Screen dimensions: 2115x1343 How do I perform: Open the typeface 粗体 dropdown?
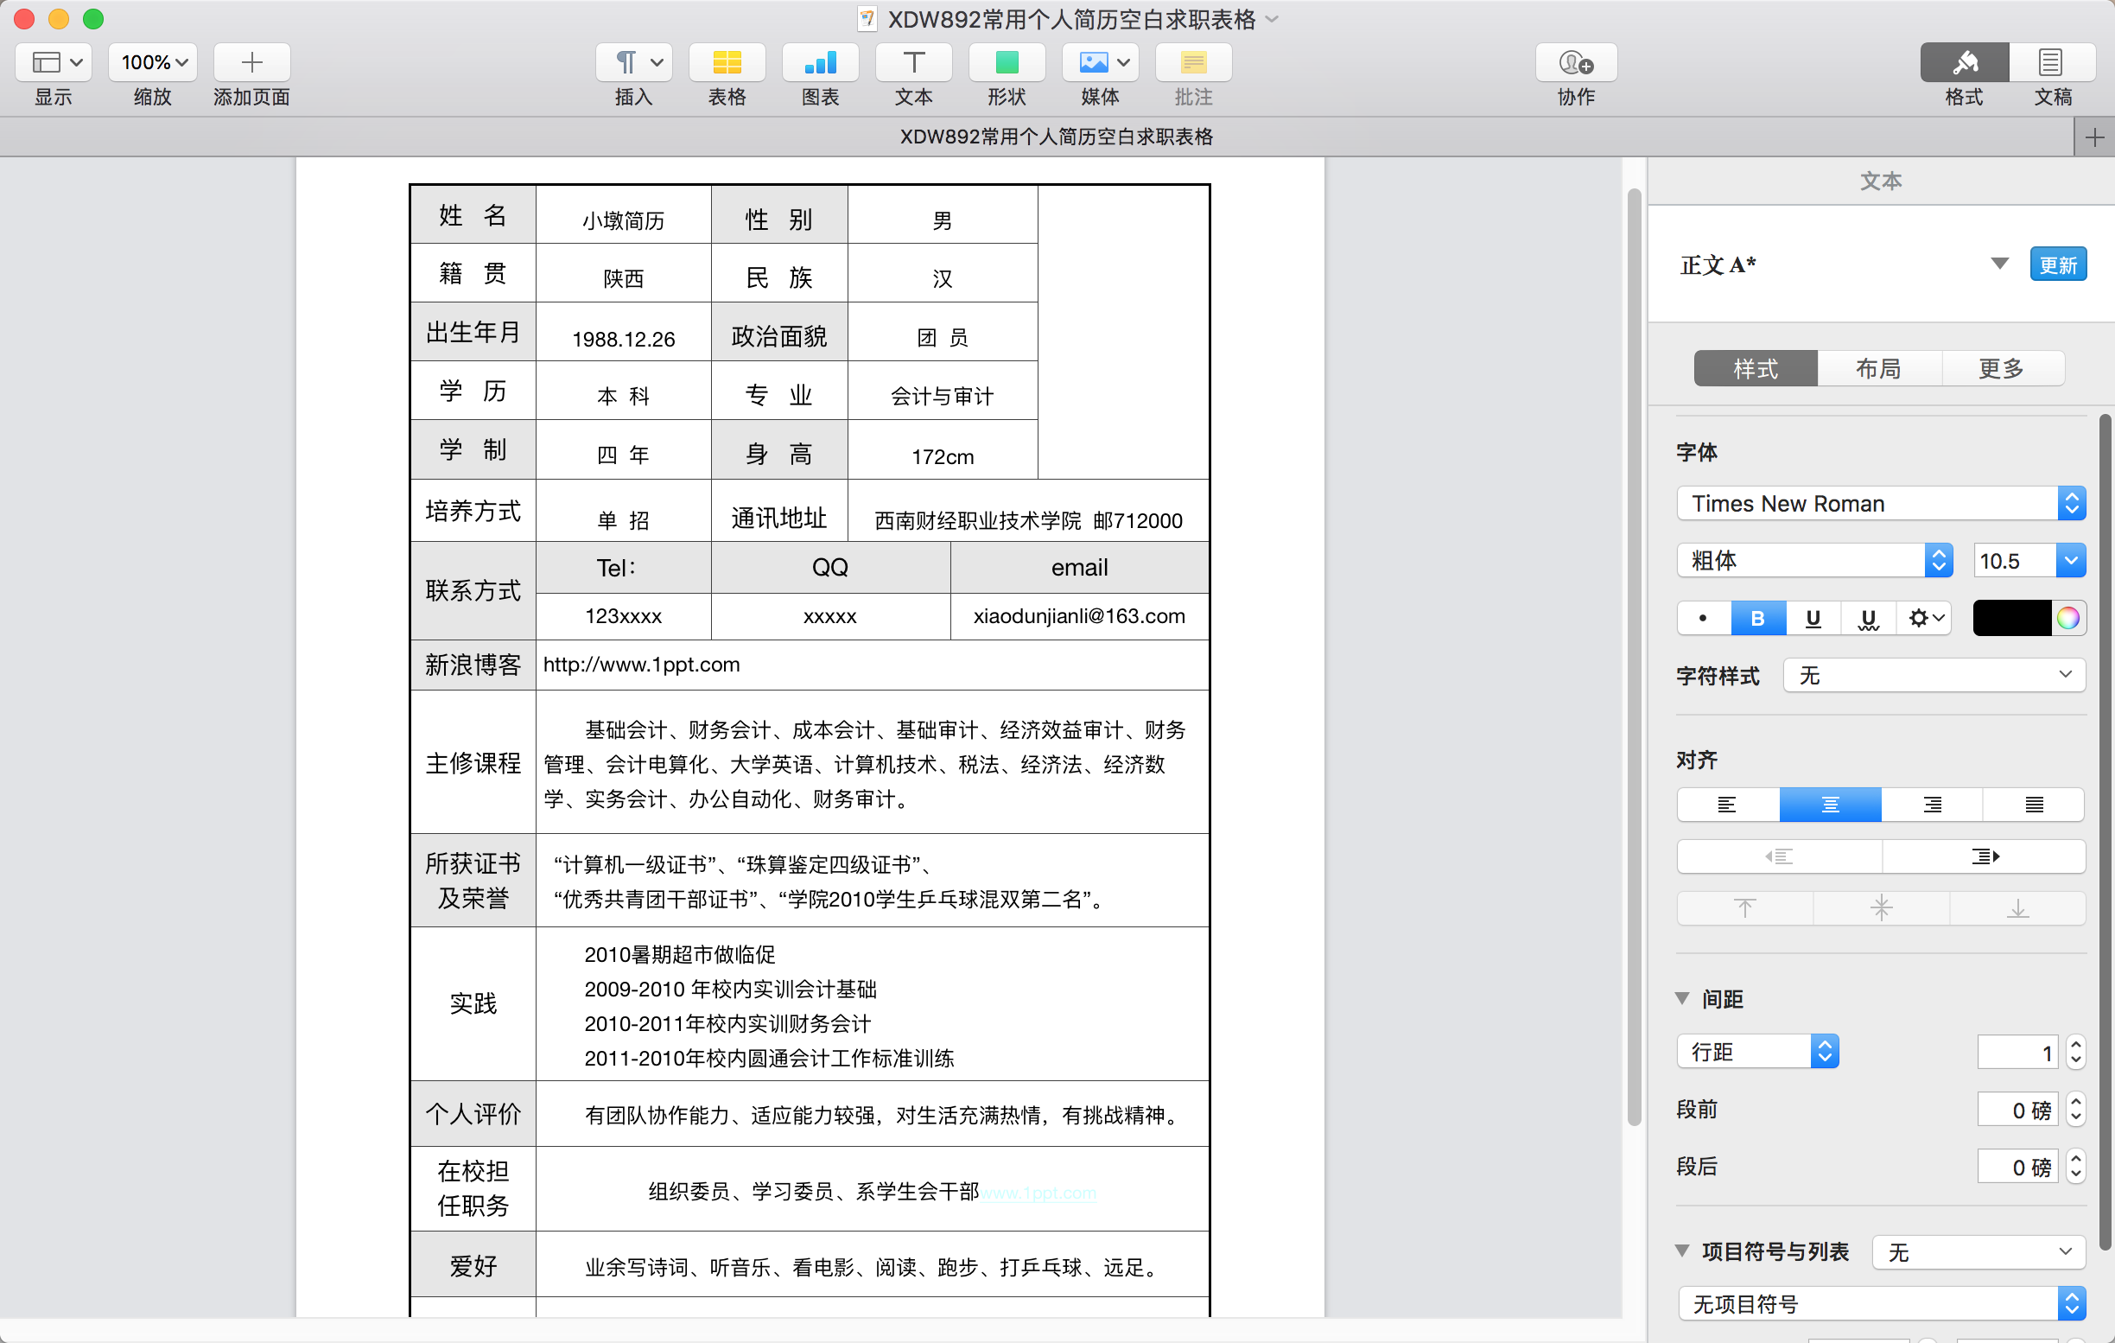pyautogui.click(x=1814, y=560)
